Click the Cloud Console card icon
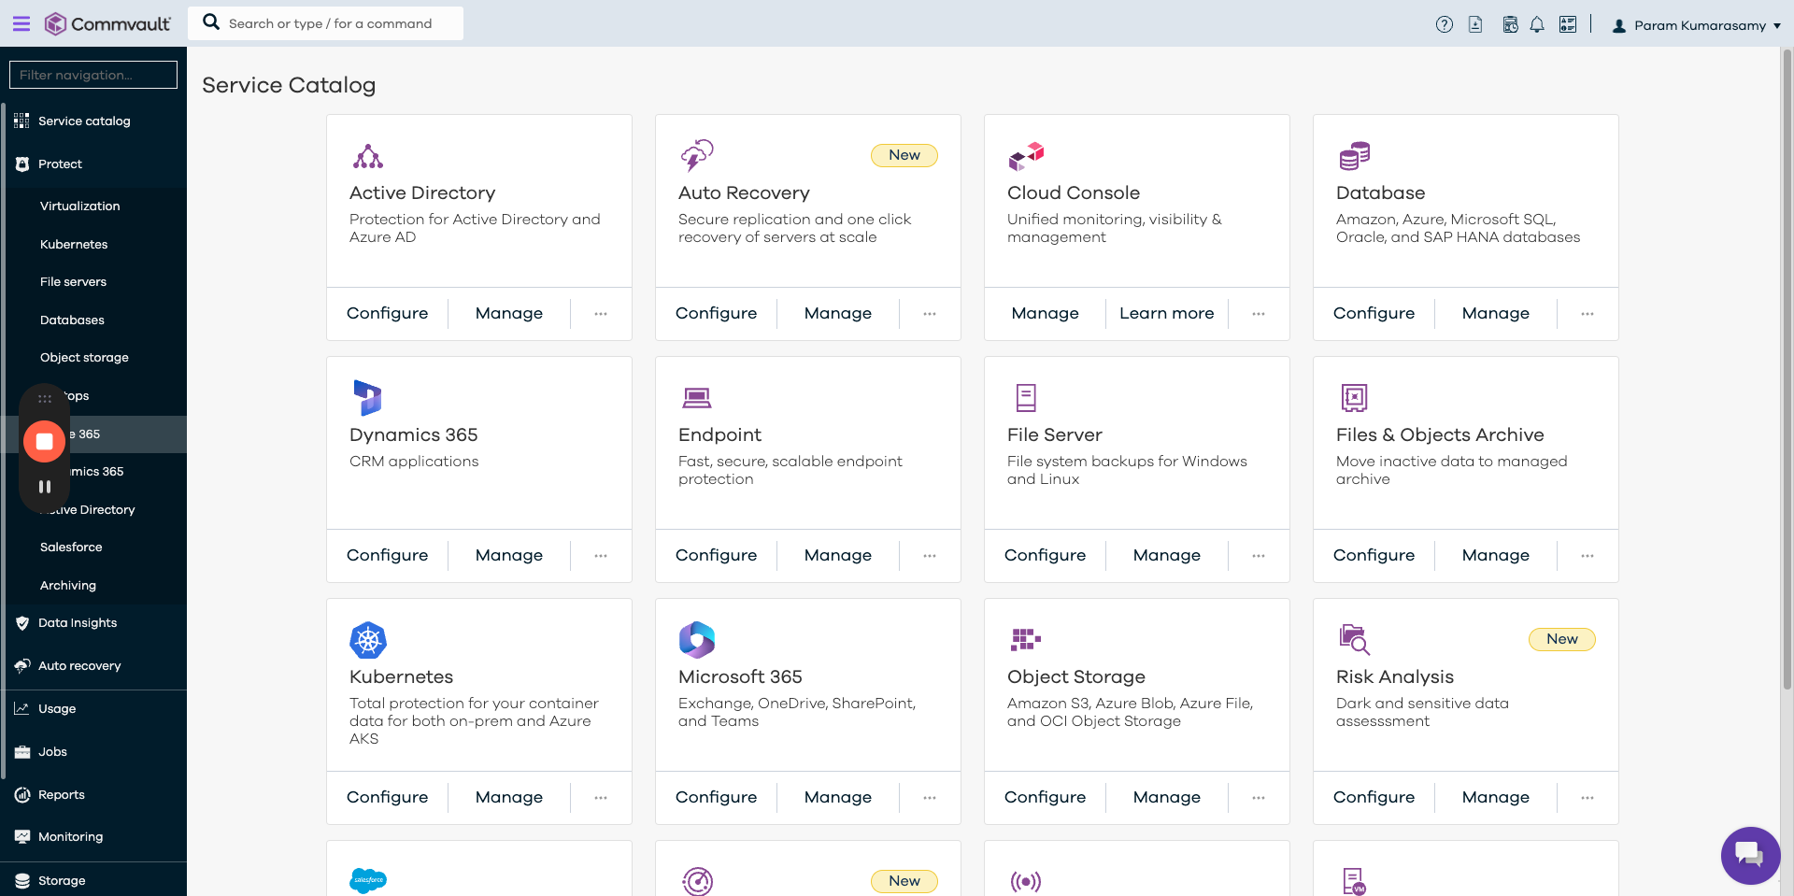The width and height of the screenshot is (1794, 896). point(1026,156)
